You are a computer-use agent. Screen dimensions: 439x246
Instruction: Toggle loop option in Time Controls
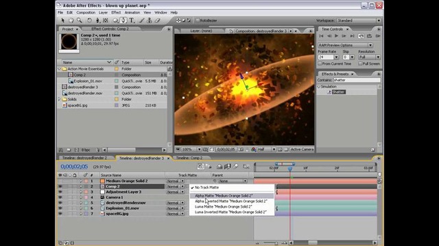[369, 36]
